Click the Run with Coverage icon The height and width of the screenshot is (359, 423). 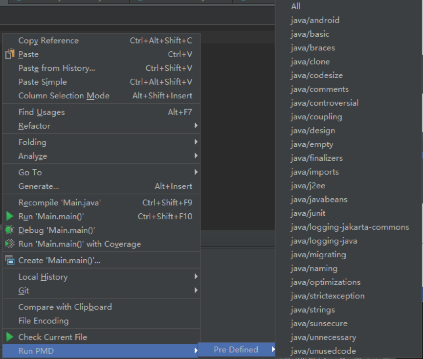point(10,244)
